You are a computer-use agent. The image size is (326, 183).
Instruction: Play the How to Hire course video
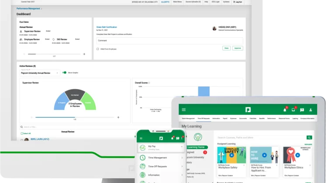264,155
